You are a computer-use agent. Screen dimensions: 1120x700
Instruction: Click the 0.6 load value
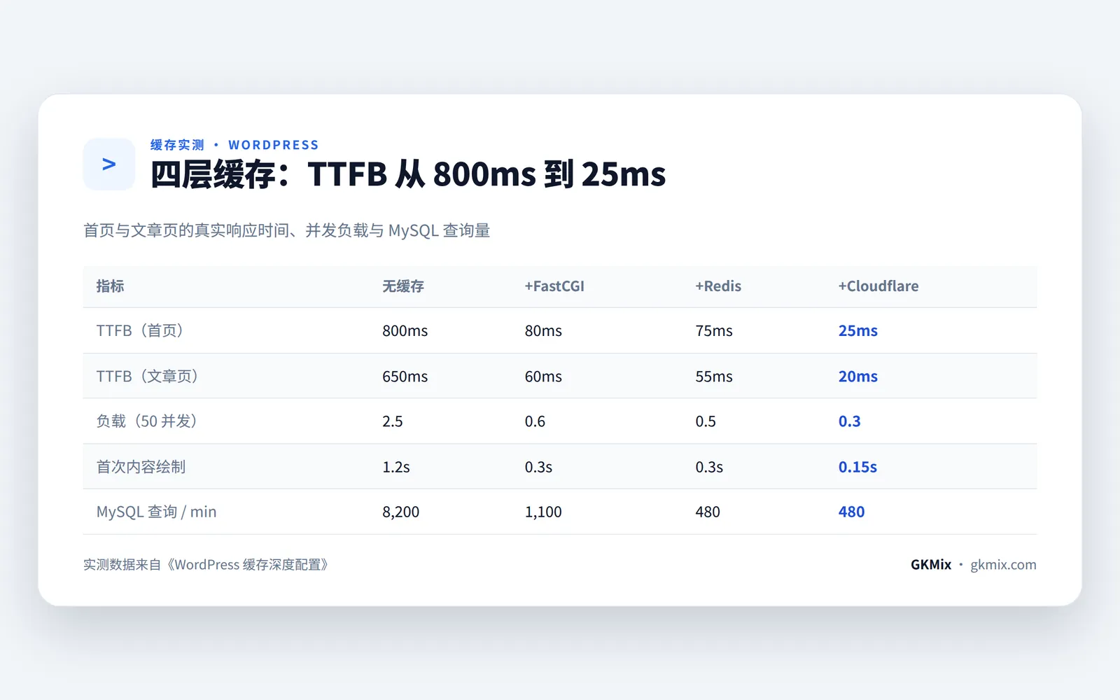pos(535,421)
